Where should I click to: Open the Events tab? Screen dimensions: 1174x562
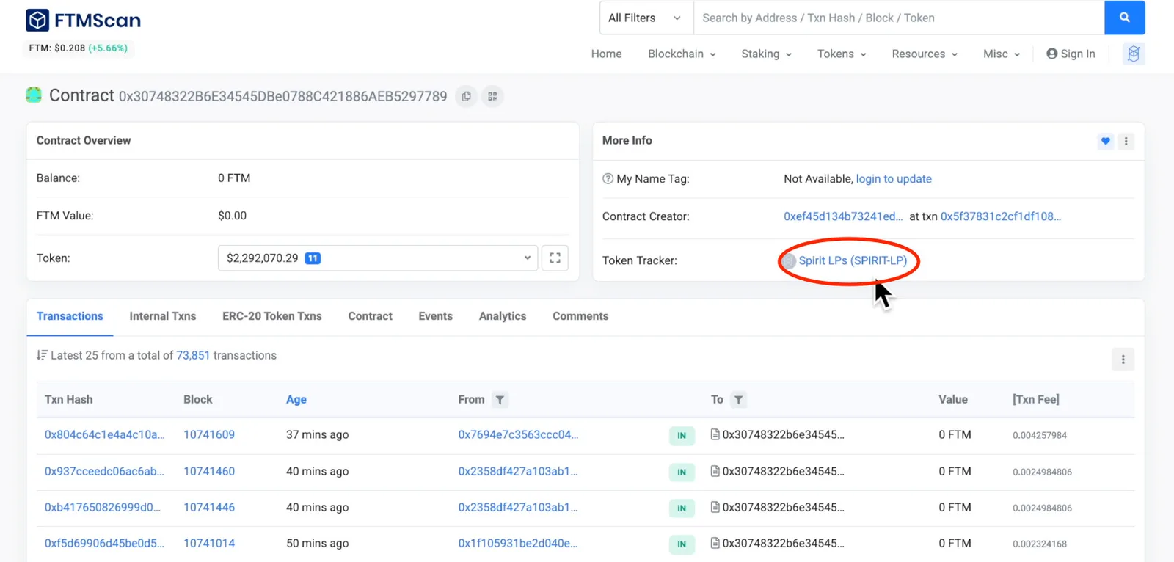pyautogui.click(x=435, y=316)
